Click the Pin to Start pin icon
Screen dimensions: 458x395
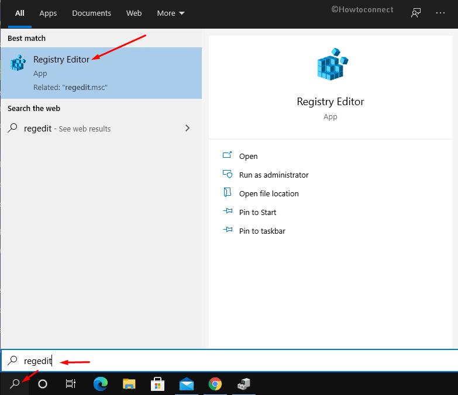pyautogui.click(x=228, y=210)
